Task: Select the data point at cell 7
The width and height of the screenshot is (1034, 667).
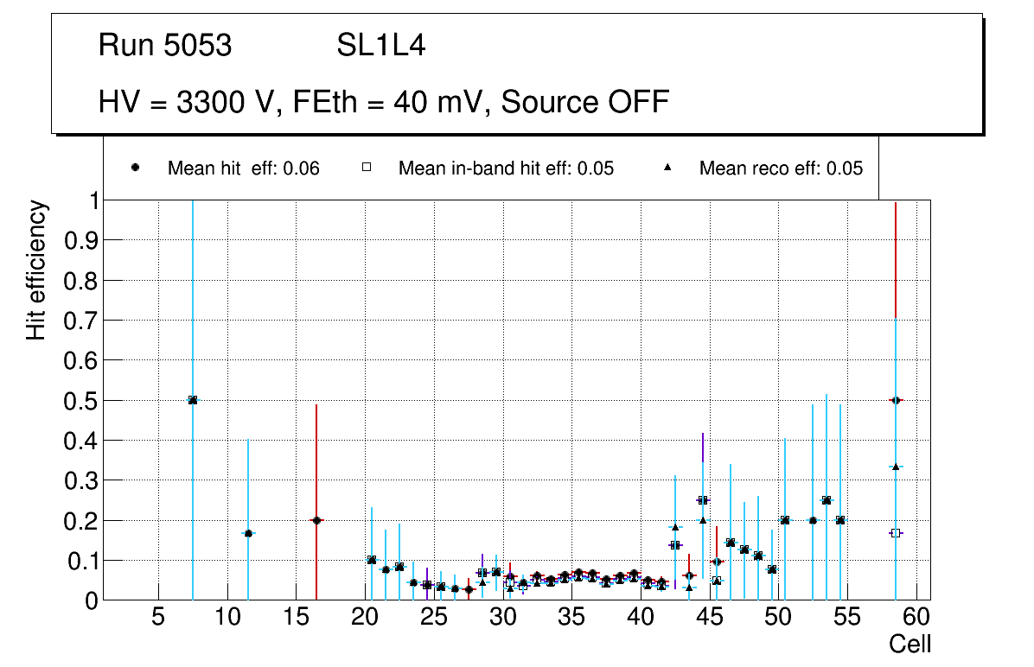Action: point(193,400)
